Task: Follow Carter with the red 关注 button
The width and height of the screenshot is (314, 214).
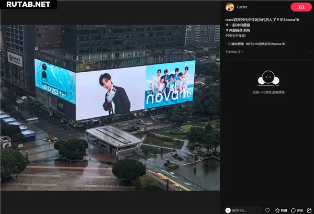Action: [301, 7]
